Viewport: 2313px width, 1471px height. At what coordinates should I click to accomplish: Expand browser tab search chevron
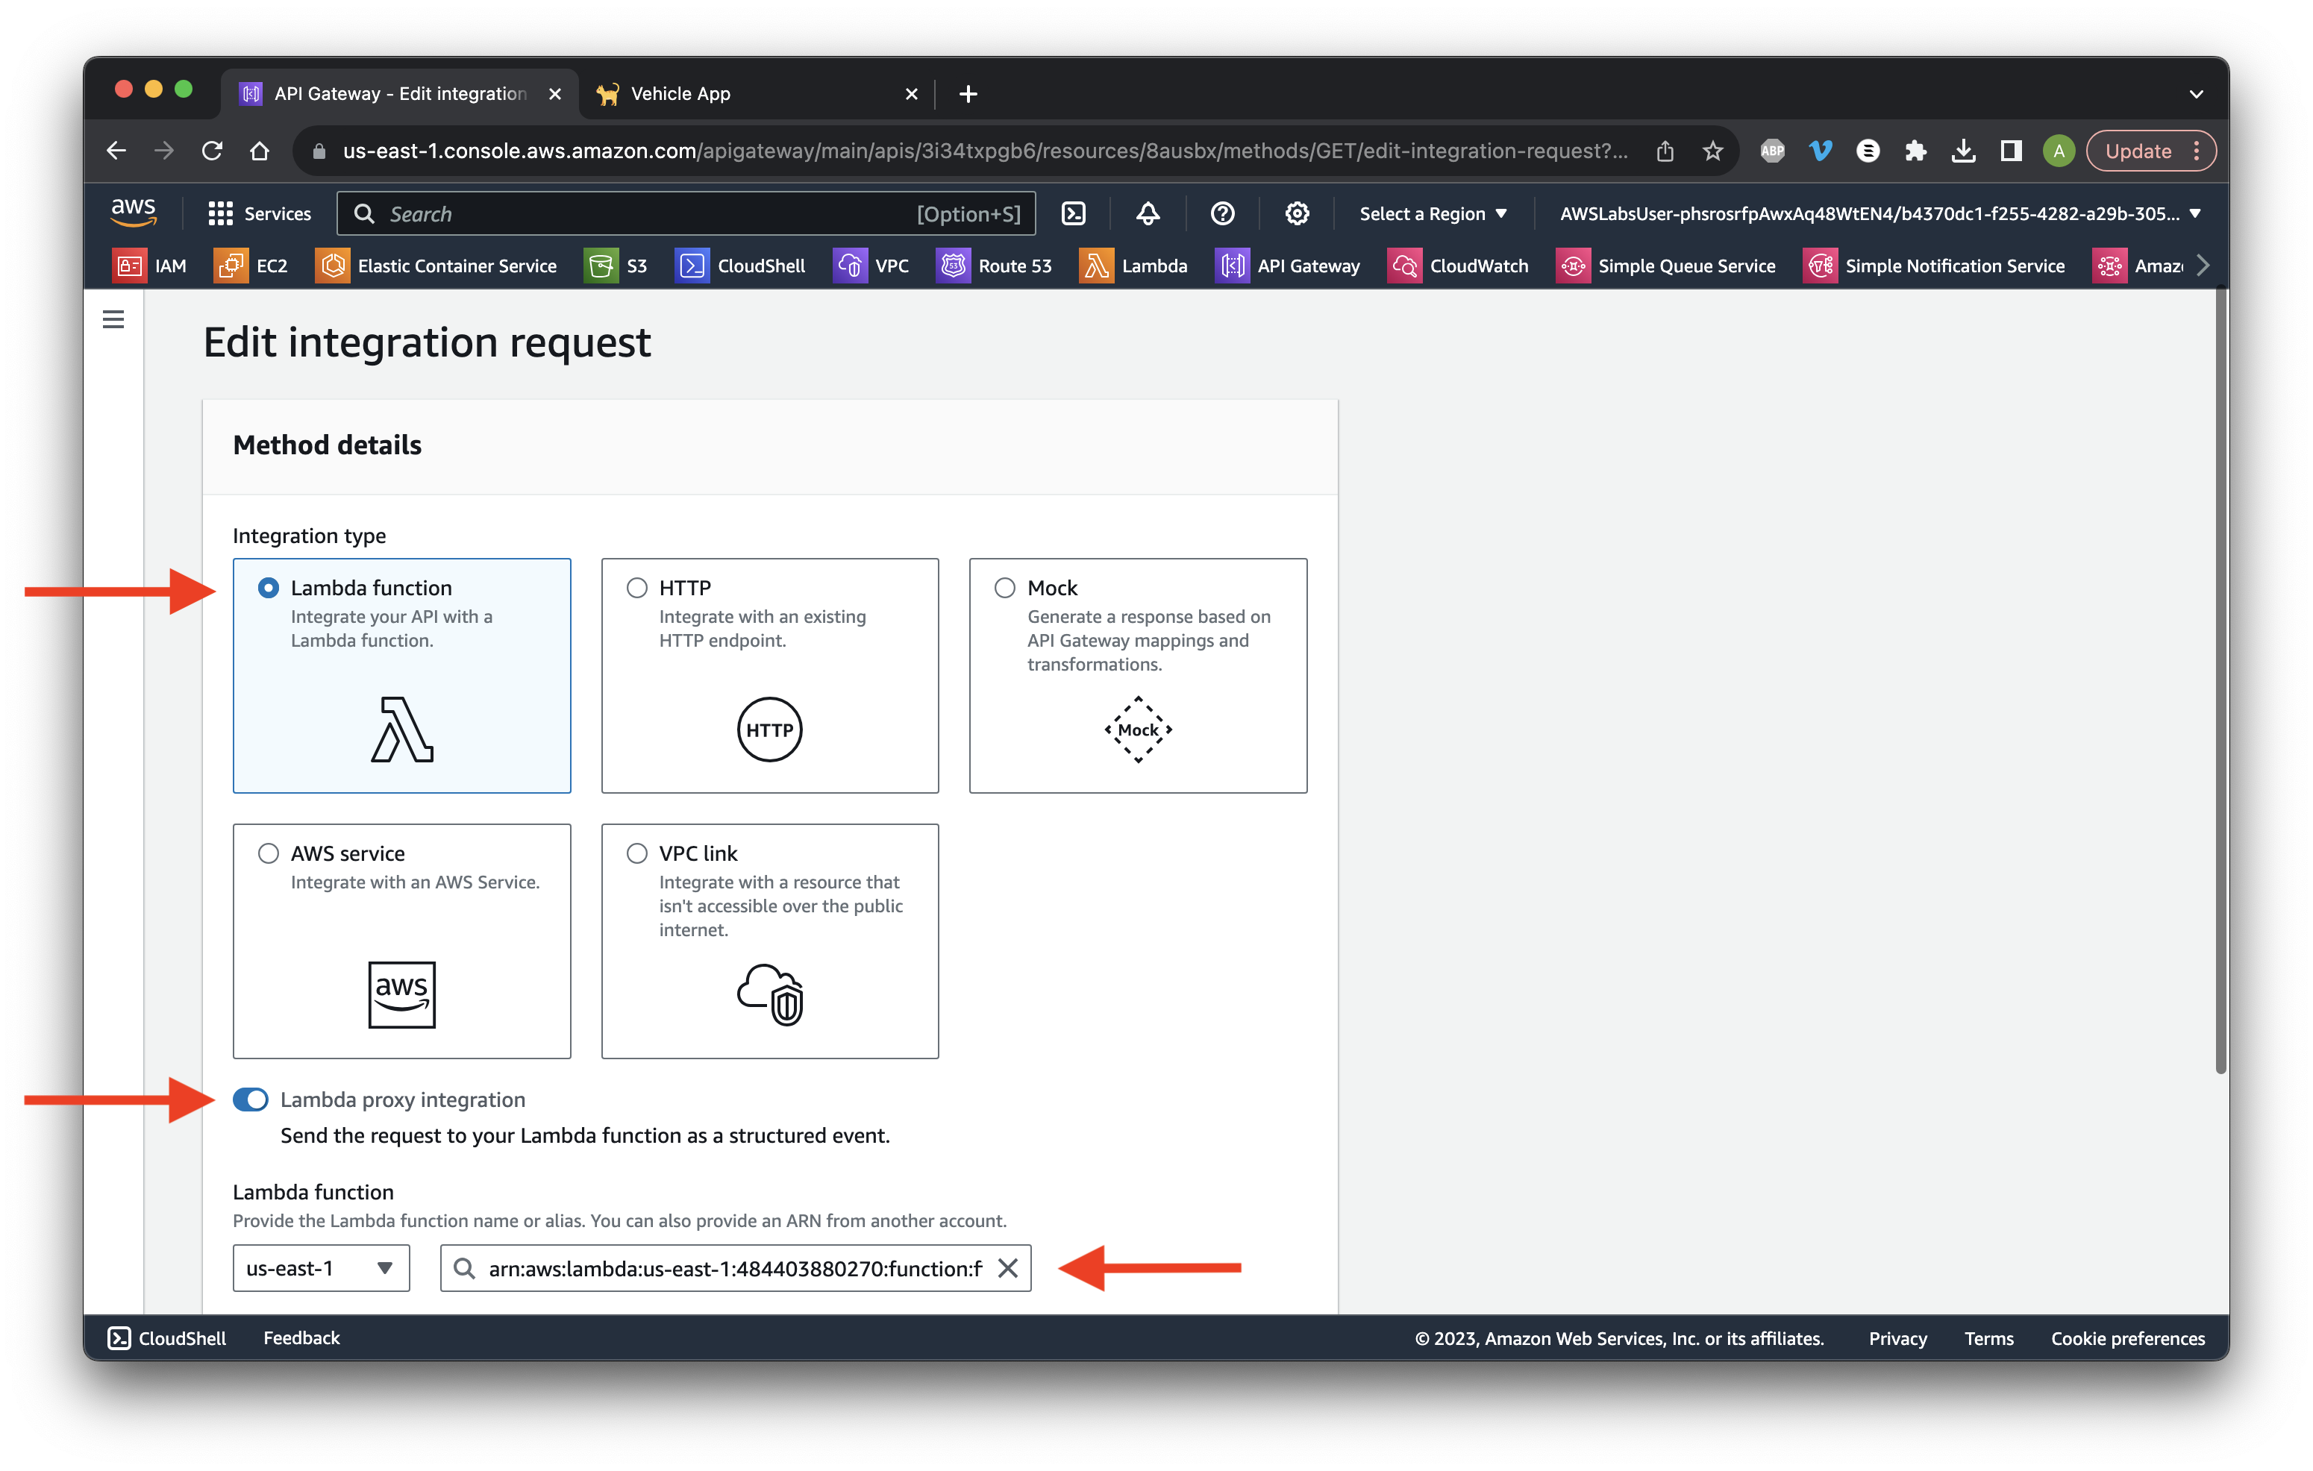coord(2196,94)
